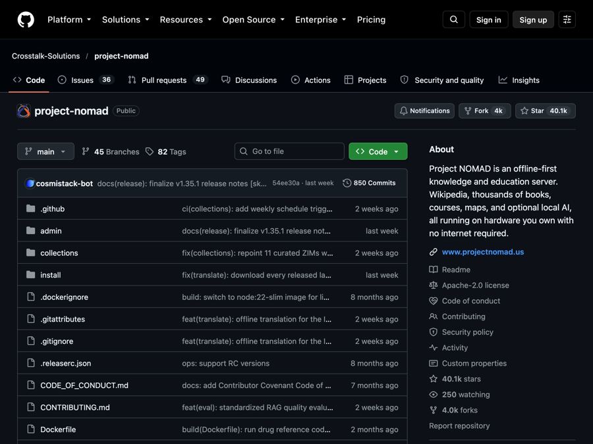Screen dimensions: 593x444
Task: Expand the Open Source menu
Action: [253, 20]
